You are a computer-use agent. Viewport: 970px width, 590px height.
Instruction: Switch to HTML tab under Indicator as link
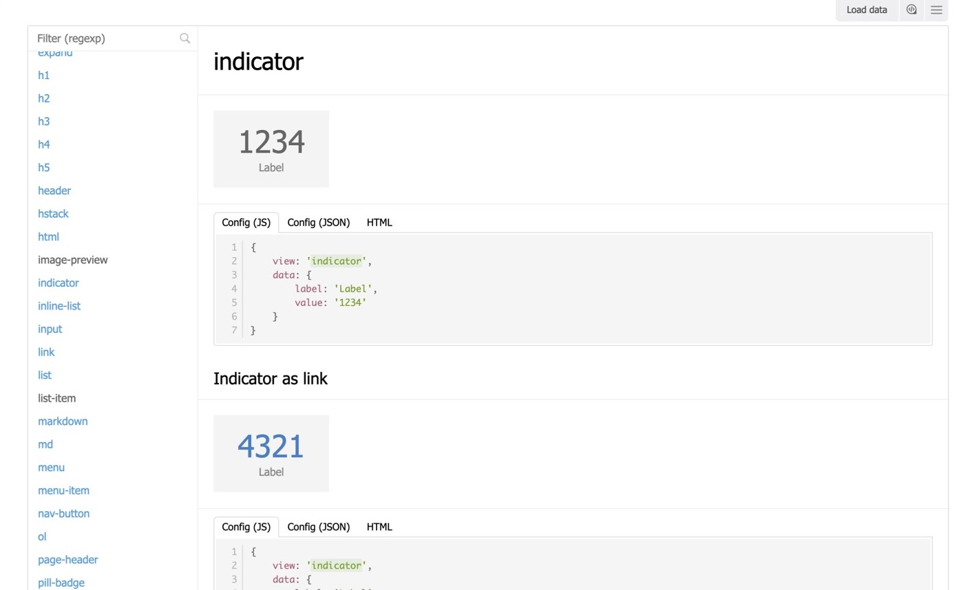[379, 527]
